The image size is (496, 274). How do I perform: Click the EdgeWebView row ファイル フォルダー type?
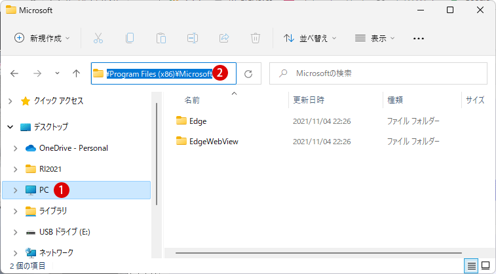click(x=413, y=142)
